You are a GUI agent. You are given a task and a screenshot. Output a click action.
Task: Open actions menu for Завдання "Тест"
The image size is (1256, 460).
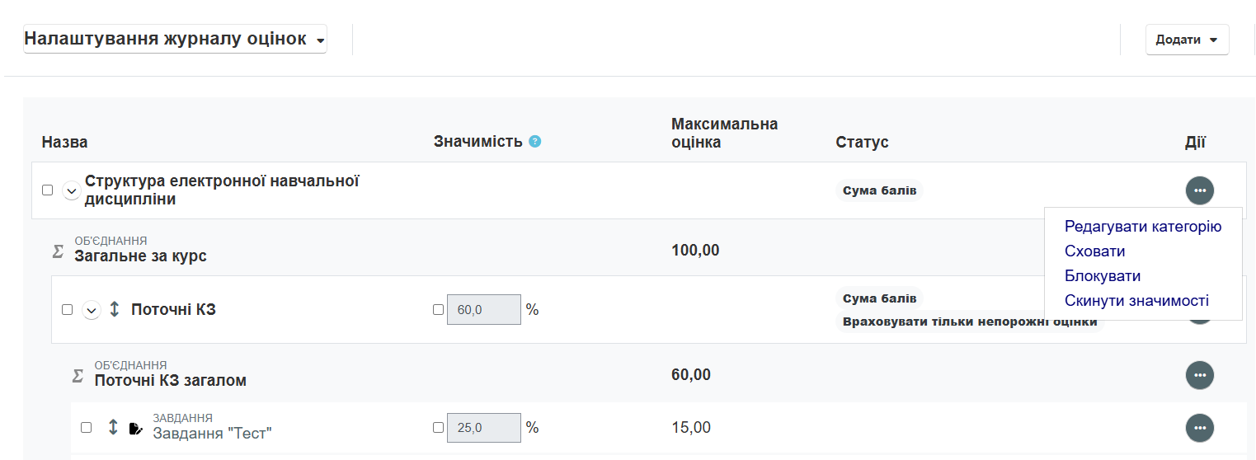click(1199, 428)
